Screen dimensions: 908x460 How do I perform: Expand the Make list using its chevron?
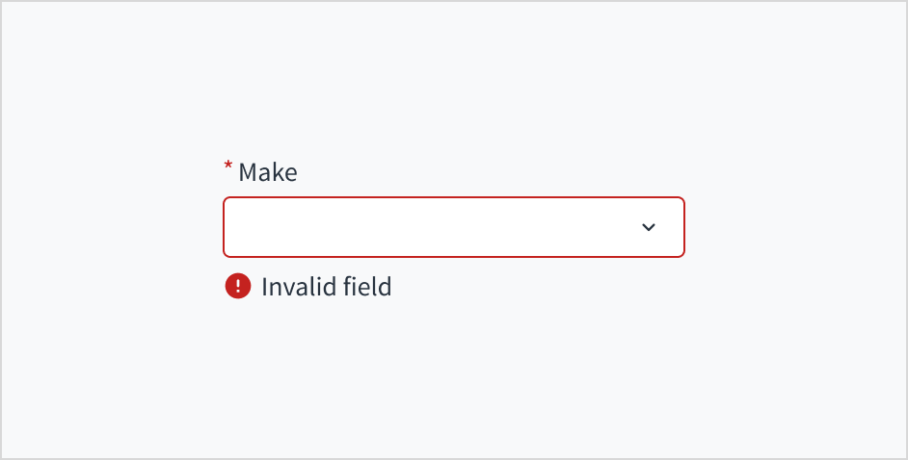point(649,227)
